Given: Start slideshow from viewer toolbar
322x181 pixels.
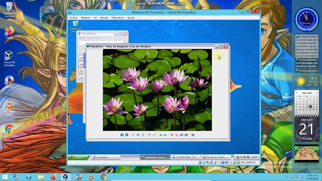Looking at the screenshot, I should [x=143, y=135].
